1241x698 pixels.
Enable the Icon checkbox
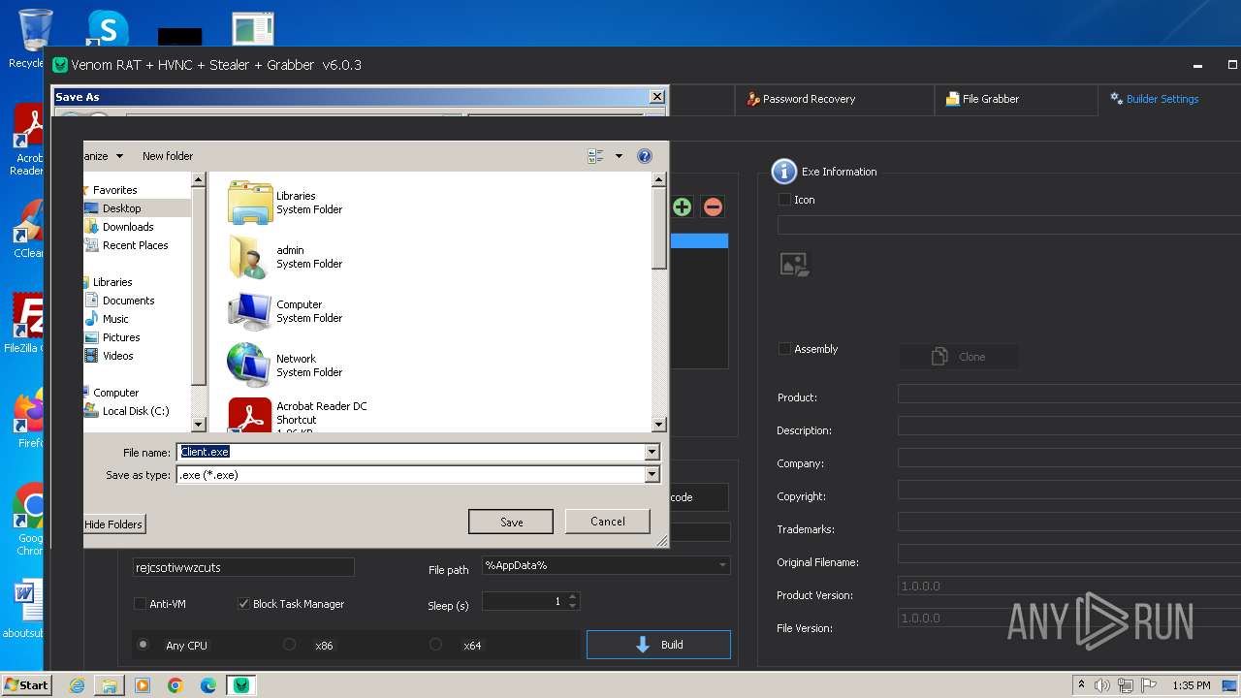(x=784, y=200)
